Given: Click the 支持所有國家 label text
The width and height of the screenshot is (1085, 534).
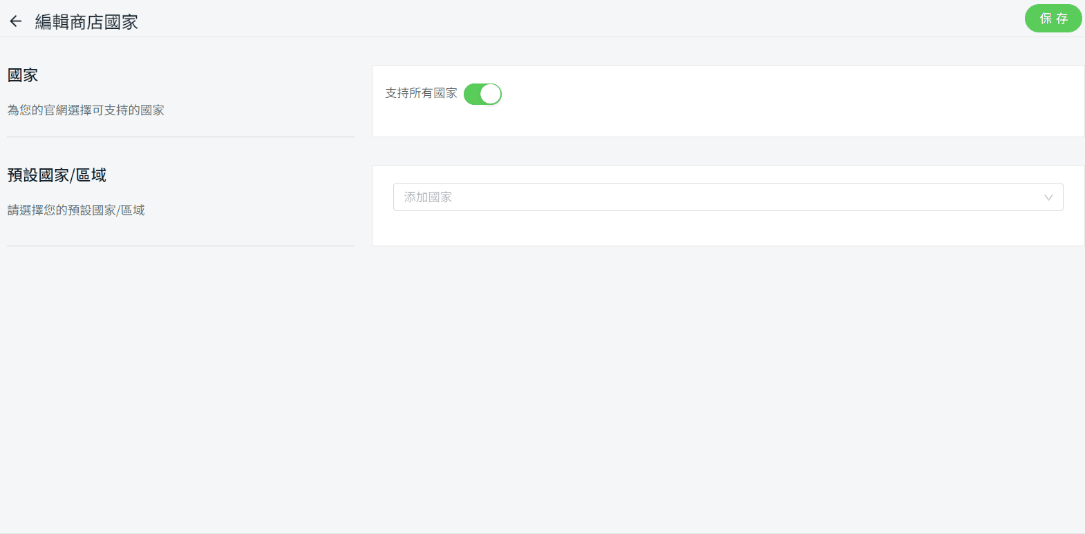Looking at the screenshot, I should [421, 93].
